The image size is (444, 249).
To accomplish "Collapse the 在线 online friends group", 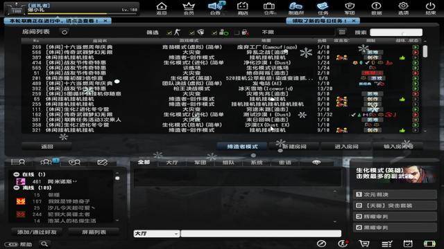I will (x=17, y=174).
